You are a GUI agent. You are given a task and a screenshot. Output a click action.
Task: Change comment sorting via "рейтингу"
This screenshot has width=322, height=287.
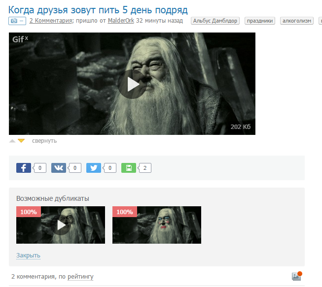click(x=80, y=277)
